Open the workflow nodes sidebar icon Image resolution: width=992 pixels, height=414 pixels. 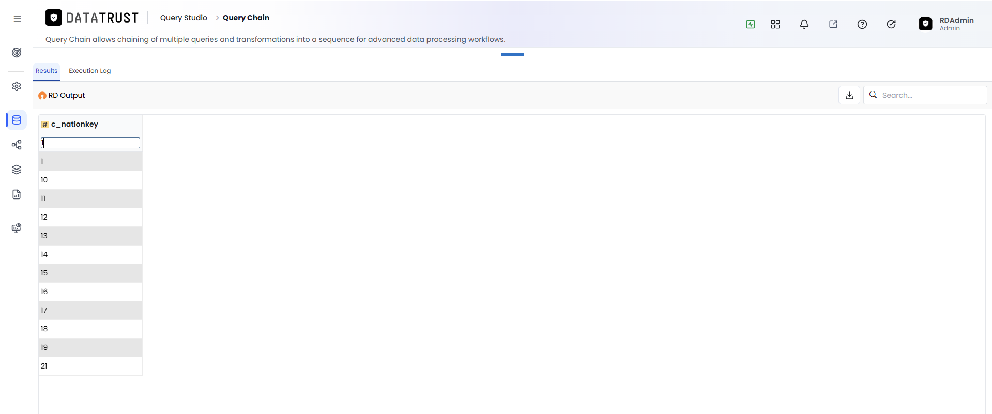click(x=17, y=145)
